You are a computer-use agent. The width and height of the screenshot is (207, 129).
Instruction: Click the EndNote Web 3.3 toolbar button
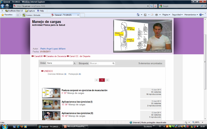14,11
